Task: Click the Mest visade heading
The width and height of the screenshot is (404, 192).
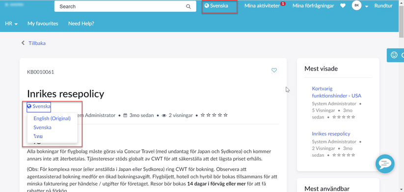Action: [x=321, y=69]
